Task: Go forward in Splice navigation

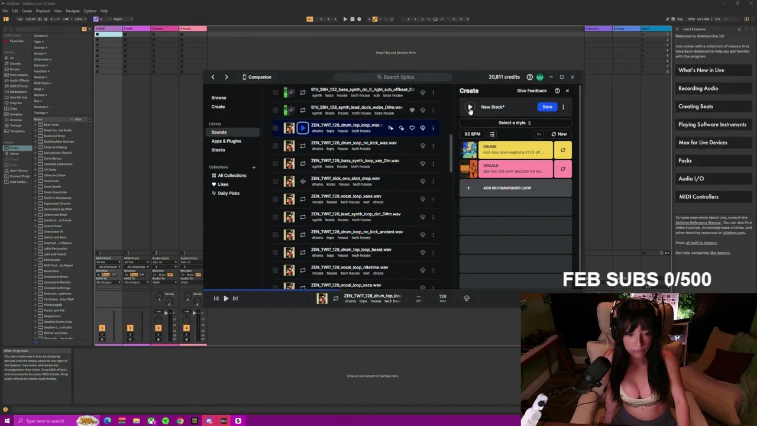Action: click(x=226, y=77)
